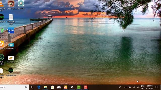Screen dimensions: 161x90
Task: Open the orange app icon on the taskbar
Action: 65,87
